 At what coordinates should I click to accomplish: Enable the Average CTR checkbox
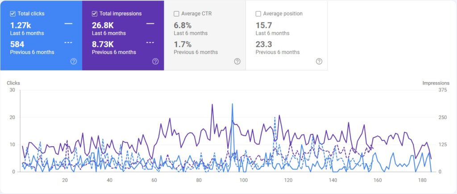tap(176, 14)
